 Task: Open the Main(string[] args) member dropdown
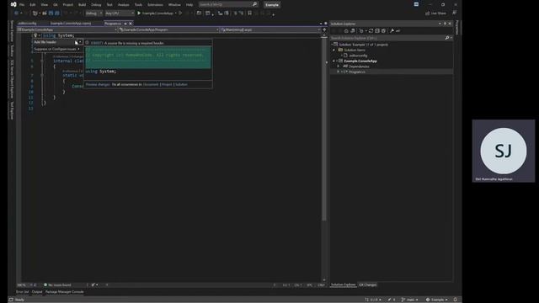(270, 30)
